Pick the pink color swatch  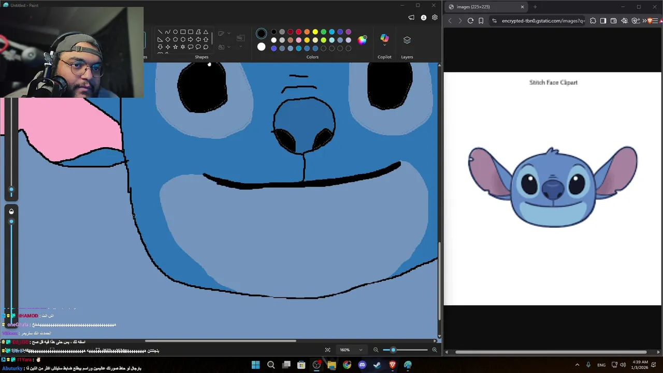(298, 40)
